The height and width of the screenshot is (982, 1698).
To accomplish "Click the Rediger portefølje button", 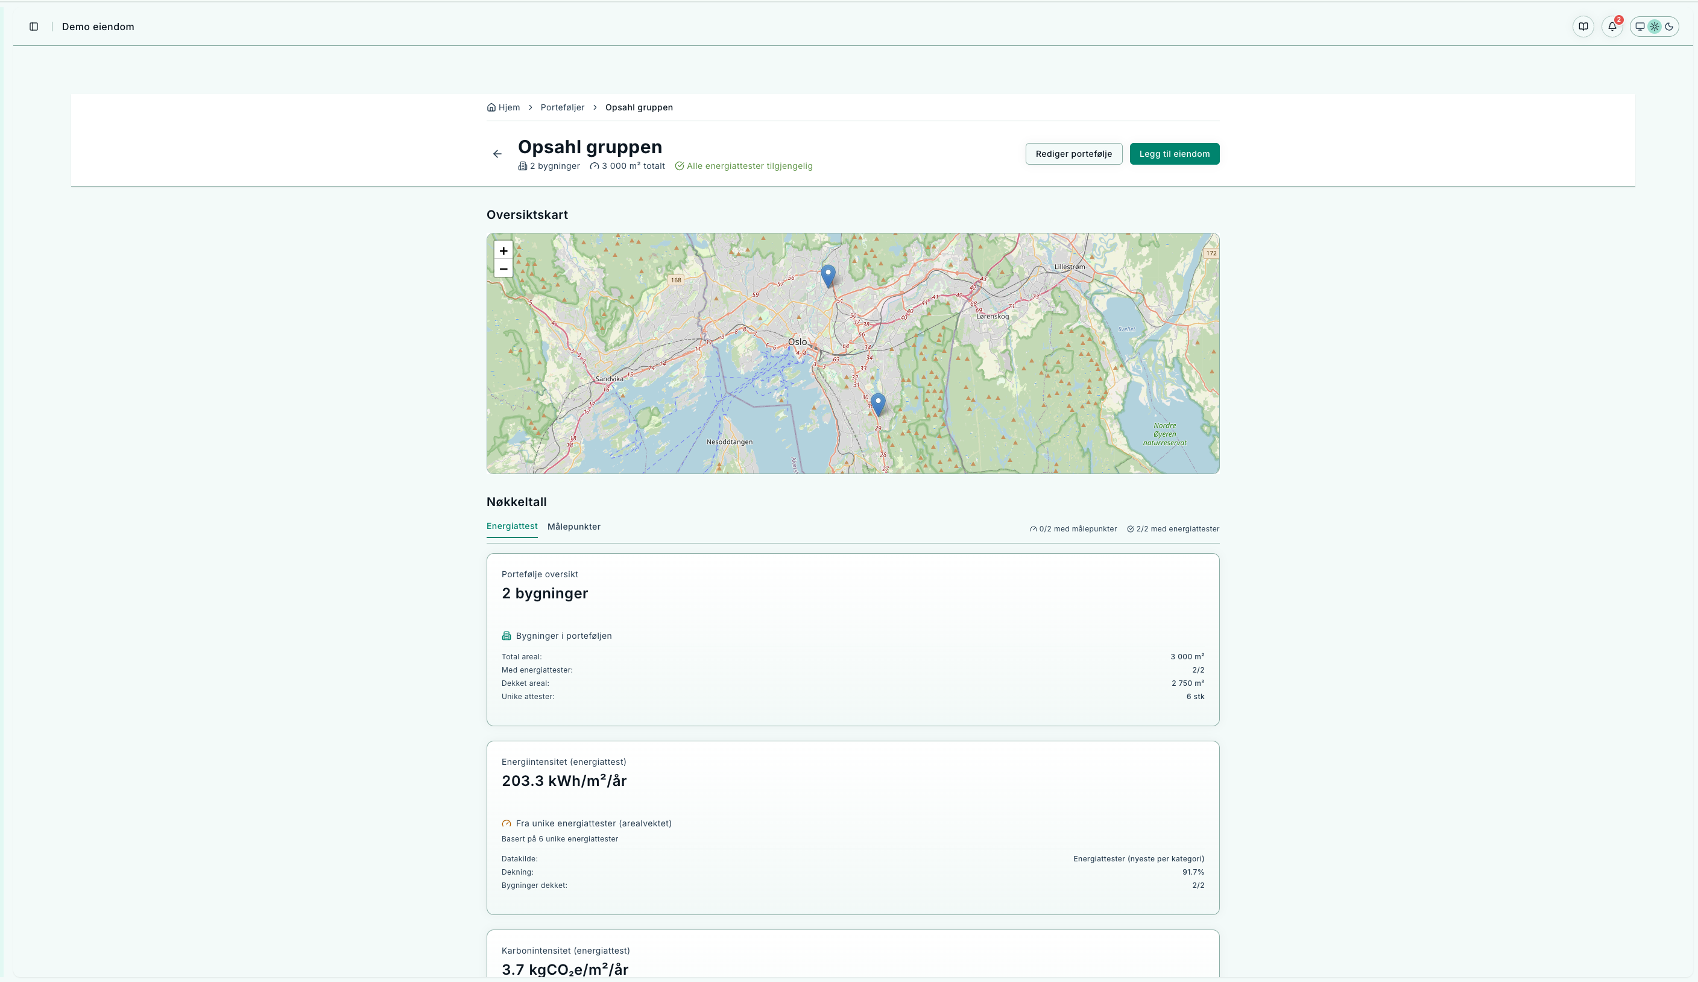I will pyautogui.click(x=1073, y=154).
